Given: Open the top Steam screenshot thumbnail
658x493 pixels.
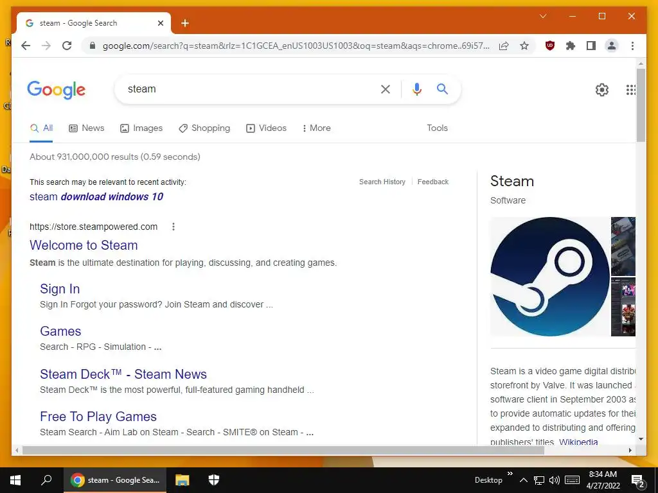Looking at the screenshot, I should tap(623, 246).
